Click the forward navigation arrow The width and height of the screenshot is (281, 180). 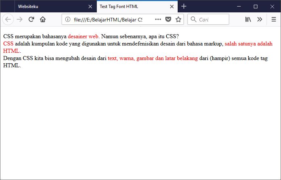(x=20, y=19)
